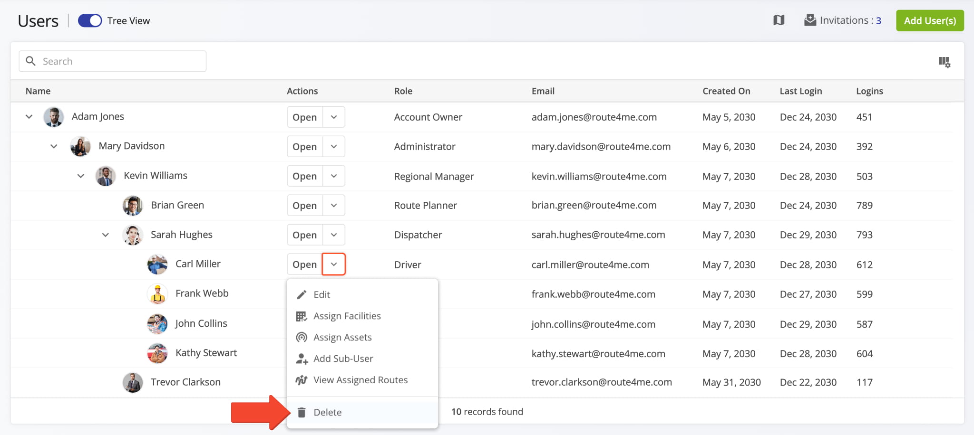This screenshot has height=435, width=974.
Task: Click the search magnifier icon
Action: (31, 61)
